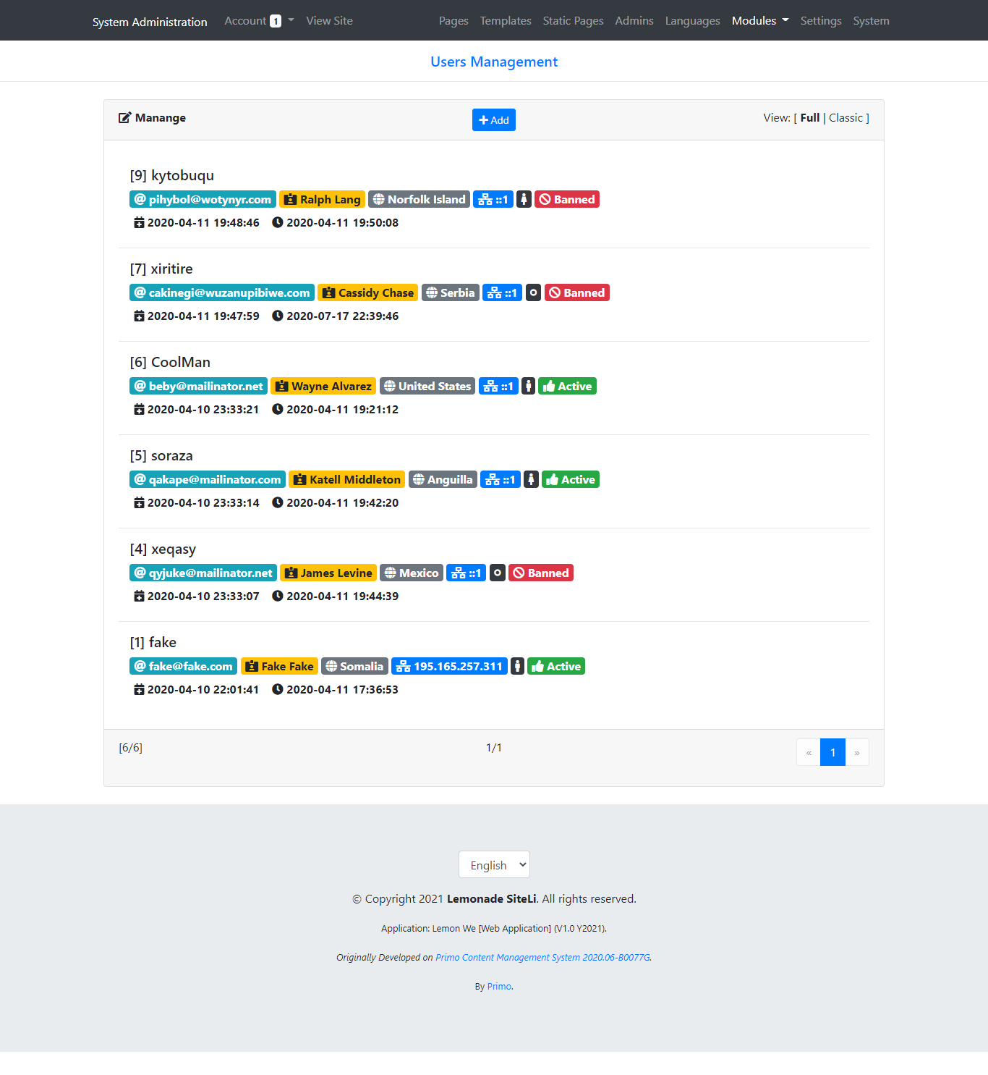
Task: Click the gender icon badge for kytobuqu
Action: (x=524, y=199)
